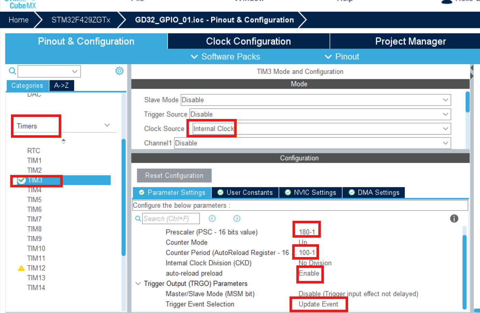Open the settings gear icon in categories panel
The image size is (480, 313).
[119, 71]
